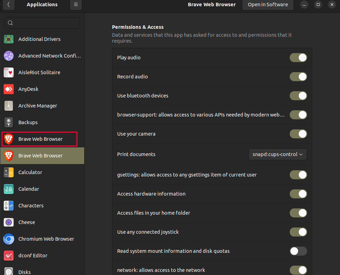Maximize the settings window
This screenshot has width=340, height=275.
pyautogui.click(x=318, y=5)
